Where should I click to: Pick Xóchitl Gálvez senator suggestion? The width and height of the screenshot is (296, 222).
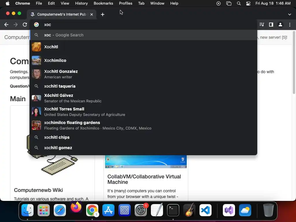[143, 98]
